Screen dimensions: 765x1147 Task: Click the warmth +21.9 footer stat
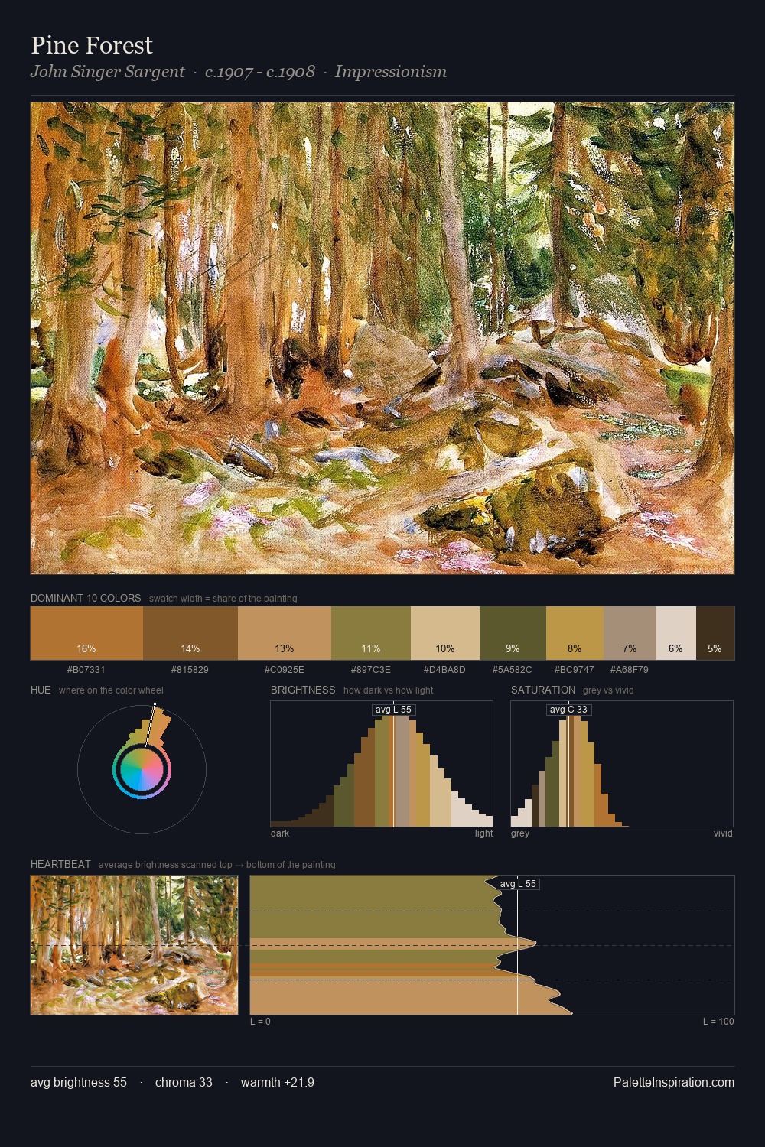(x=278, y=1083)
